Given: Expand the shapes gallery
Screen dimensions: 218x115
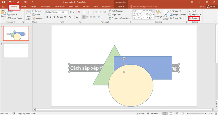Looking at the screenshot, I should 153,18.
